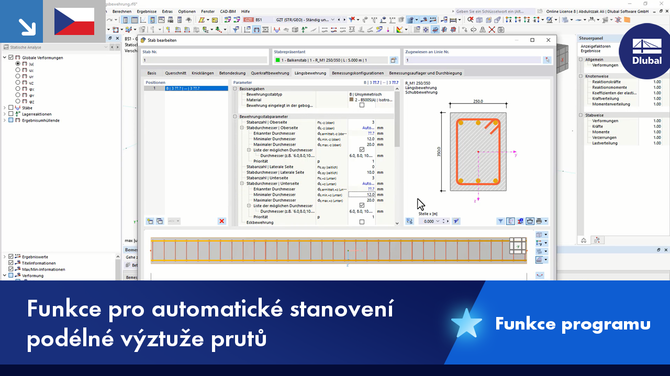The image size is (670, 376).
Task: Toggle Globale Verformungen checkbox
Action: (11, 57)
